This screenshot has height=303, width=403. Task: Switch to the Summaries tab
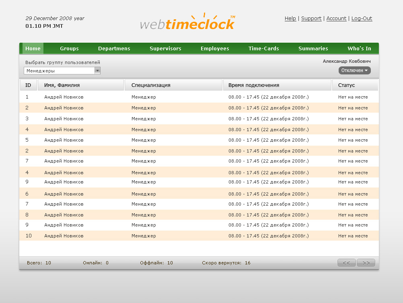tap(313, 48)
